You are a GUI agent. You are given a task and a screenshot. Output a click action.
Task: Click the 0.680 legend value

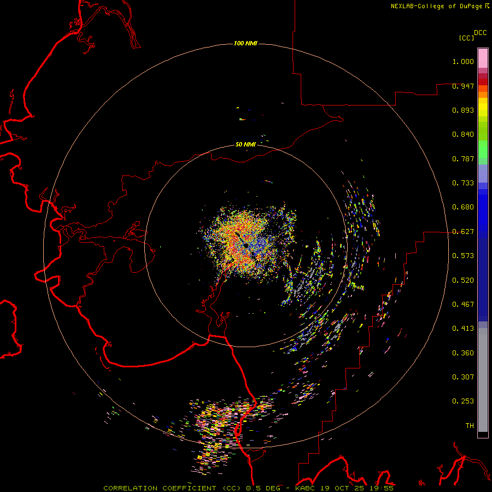tap(463, 207)
